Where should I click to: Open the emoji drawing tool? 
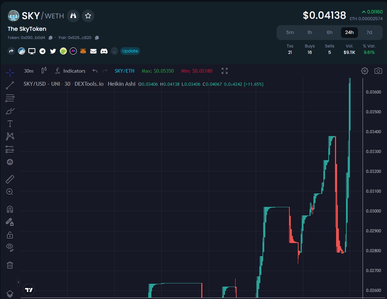(x=10, y=162)
